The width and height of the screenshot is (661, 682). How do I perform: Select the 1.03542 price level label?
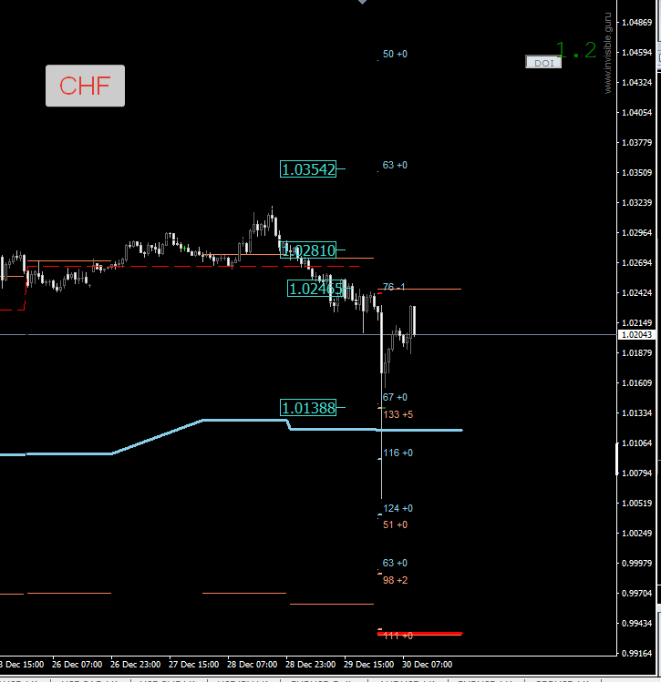click(x=308, y=169)
